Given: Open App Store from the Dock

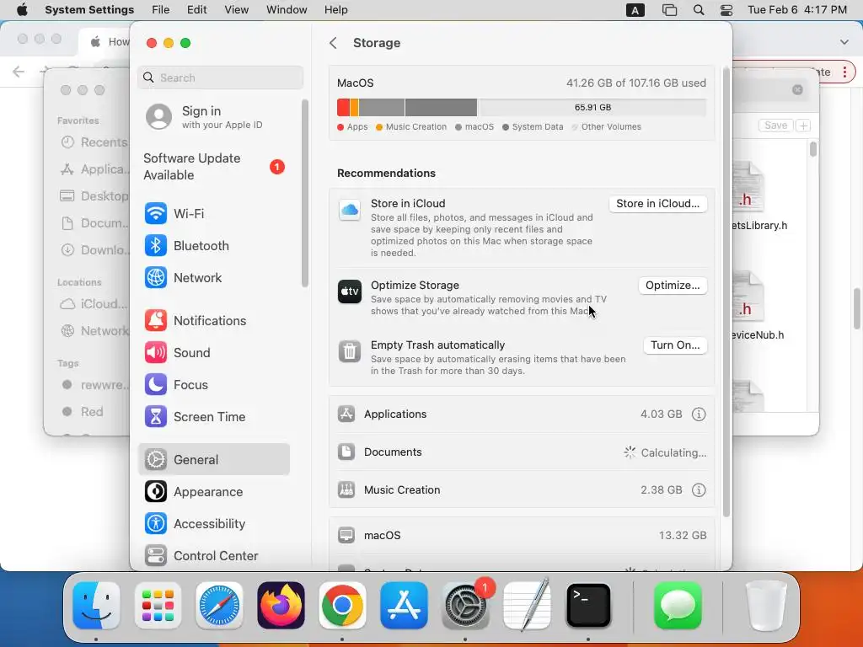Looking at the screenshot, I should 404,606.
